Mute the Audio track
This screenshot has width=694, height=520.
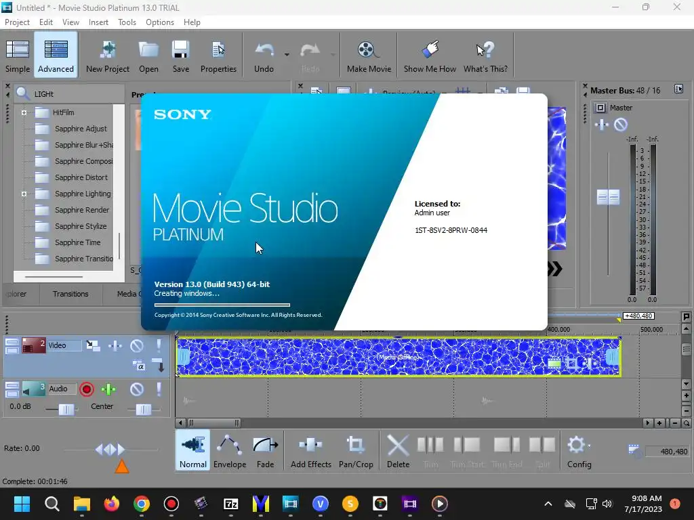[x=137, y=389]
